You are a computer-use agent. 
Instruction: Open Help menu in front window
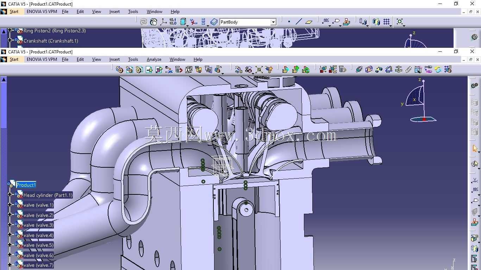(198, 59)
